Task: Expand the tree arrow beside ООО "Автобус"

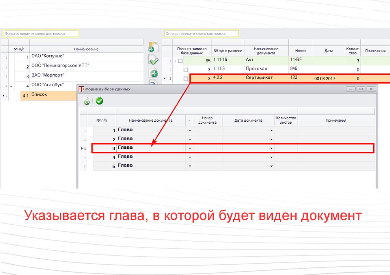Action: [x=11, y=87]
